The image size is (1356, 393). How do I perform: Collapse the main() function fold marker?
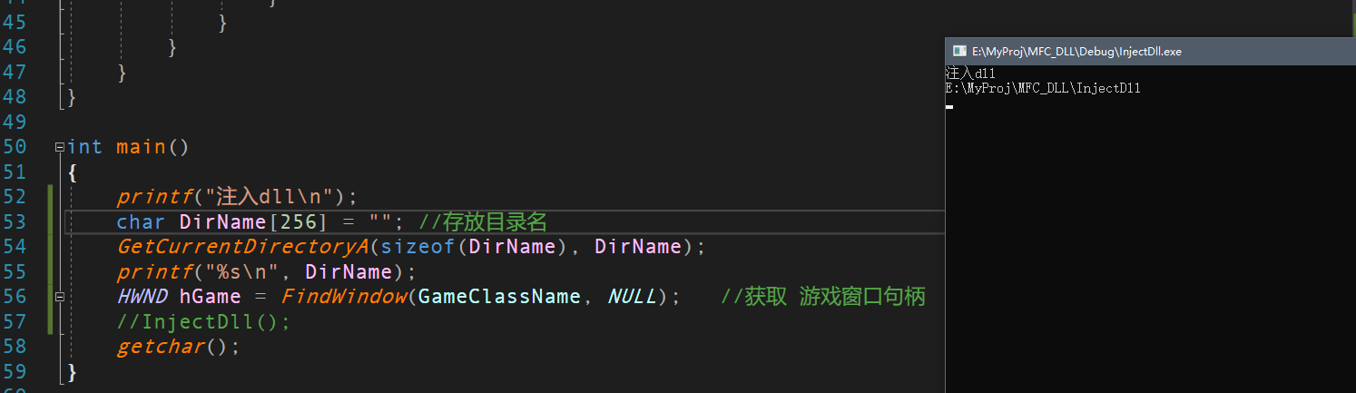[60, 147]
